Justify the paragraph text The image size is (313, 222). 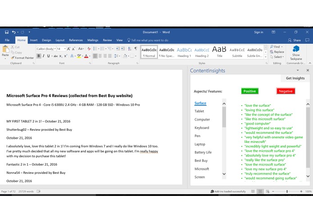click(110, 56)
